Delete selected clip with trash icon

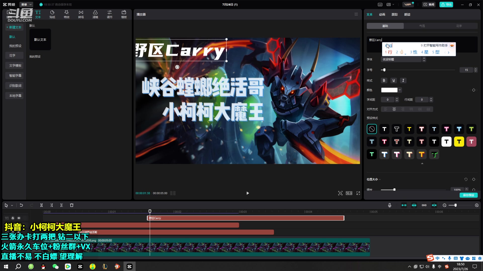[x=72, y=205]
